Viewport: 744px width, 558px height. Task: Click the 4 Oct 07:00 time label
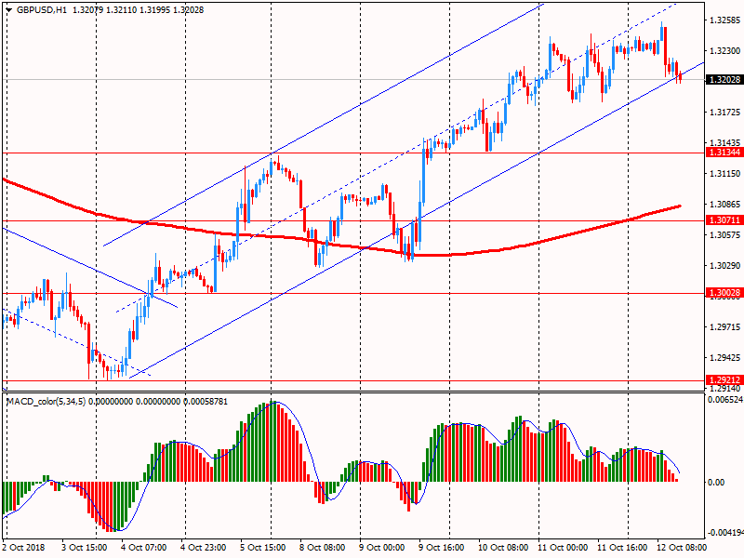(x=144, y=548)
